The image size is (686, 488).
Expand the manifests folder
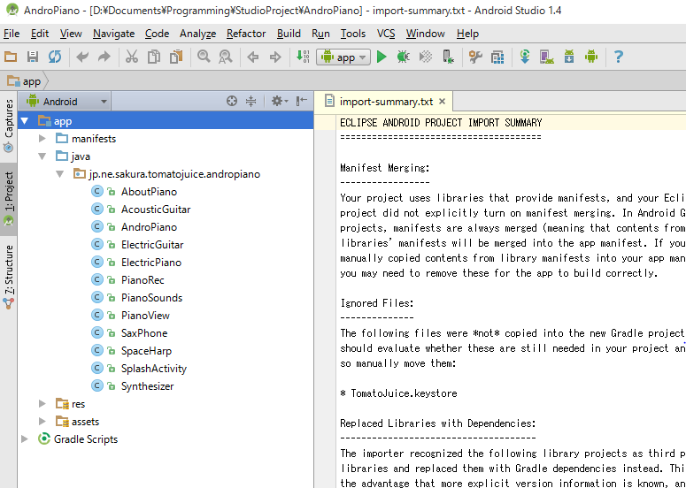click(42, 139)
